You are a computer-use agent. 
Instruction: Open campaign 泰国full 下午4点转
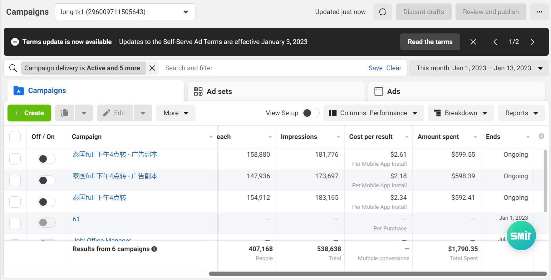pos(99,198)
